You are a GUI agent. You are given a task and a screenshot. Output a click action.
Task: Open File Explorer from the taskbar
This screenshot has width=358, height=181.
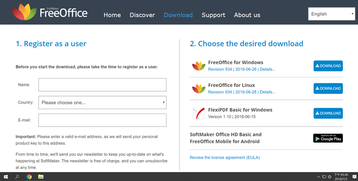click(41, 177)
